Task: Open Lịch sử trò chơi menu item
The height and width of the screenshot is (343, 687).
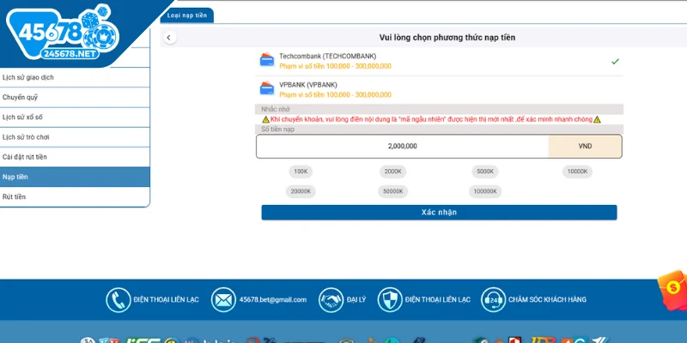Action: point(75,137)
